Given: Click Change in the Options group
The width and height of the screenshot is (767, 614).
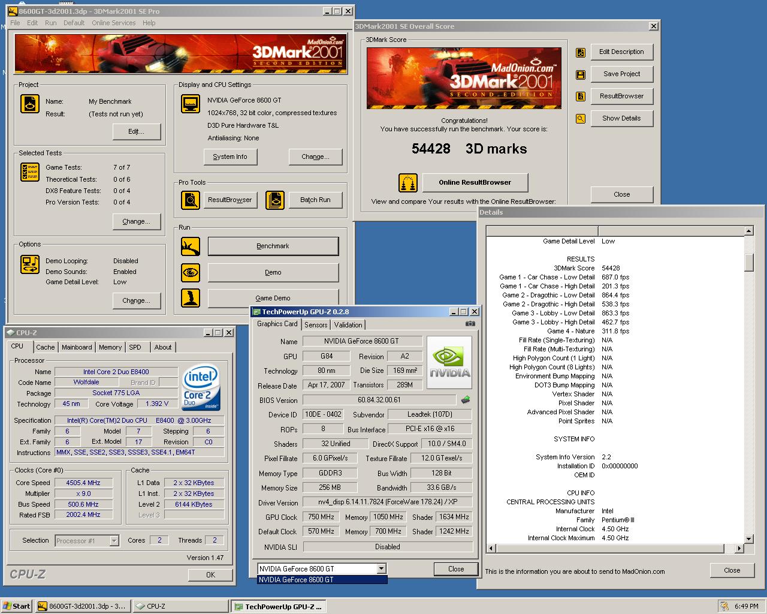Looking at the screenshot, I should pyautogui.click(x=137, y=300).
